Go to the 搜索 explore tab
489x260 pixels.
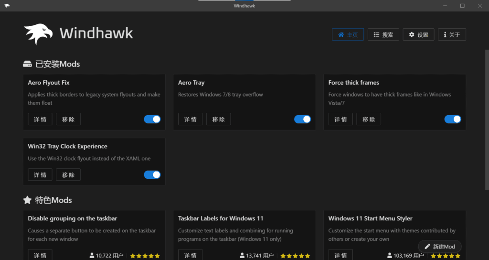pyautogui.click(x=383, y=34)
